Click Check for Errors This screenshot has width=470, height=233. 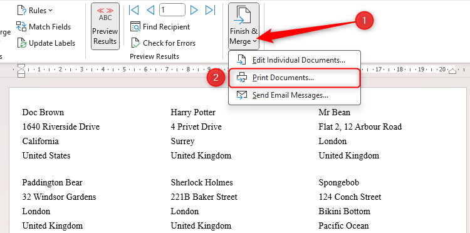pos(164,43)
